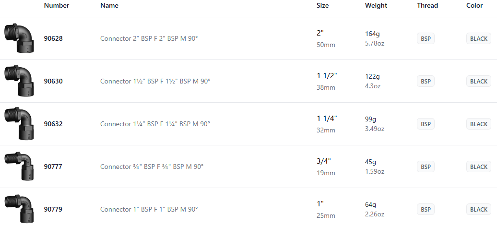This screenshot has height=226, width=497.
Task: Select Connector 1¼" BSP F 1¼" BSP M 90°
Action: click(155, 124)
